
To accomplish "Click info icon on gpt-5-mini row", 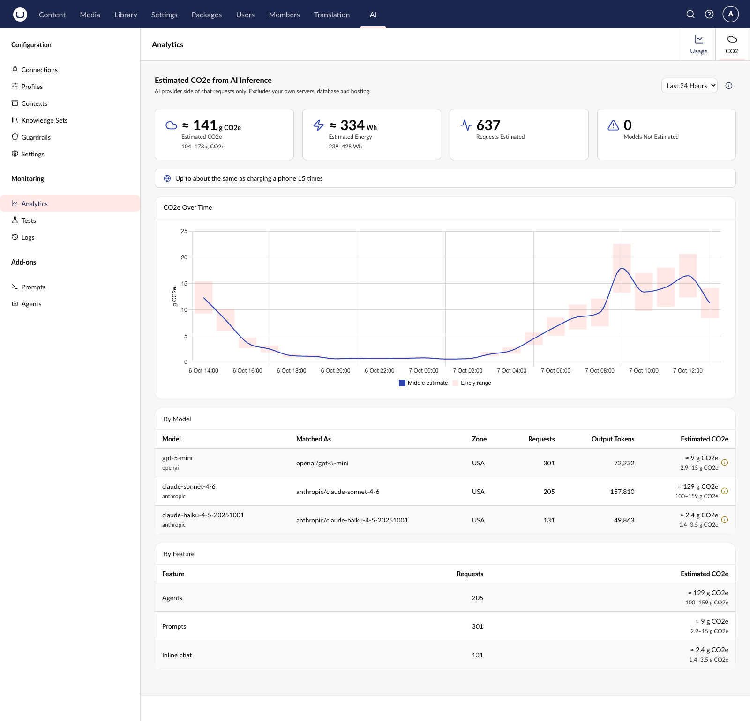I will 725,463.
